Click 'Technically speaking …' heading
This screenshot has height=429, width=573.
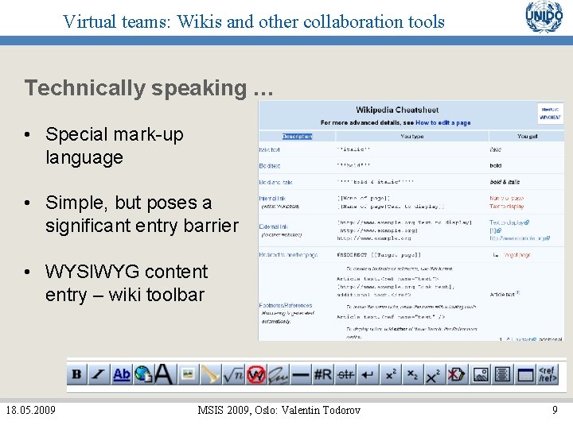tap(149, 88)
